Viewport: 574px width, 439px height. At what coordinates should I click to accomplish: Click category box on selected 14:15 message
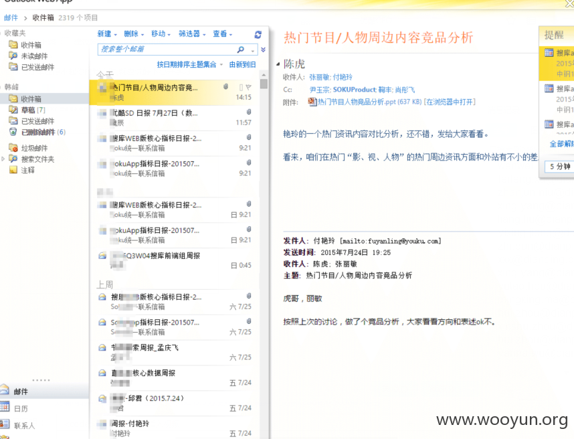click(x=241, y=87)
